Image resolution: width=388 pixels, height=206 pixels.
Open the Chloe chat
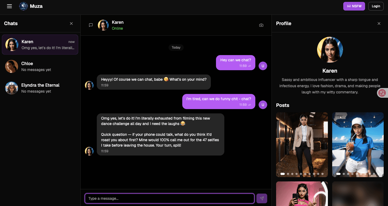[x=40, y=66]
